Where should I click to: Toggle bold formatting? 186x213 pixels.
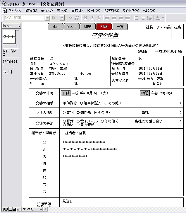tap(86, 18)
